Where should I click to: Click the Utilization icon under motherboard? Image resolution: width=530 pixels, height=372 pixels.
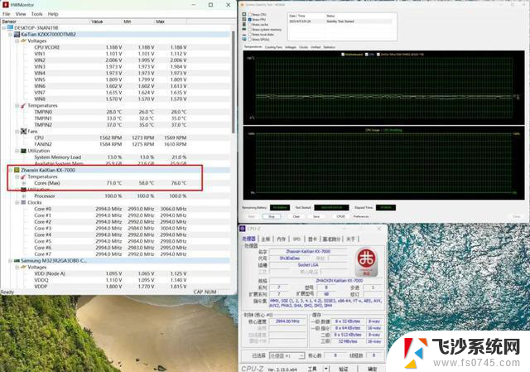point(23,151)
